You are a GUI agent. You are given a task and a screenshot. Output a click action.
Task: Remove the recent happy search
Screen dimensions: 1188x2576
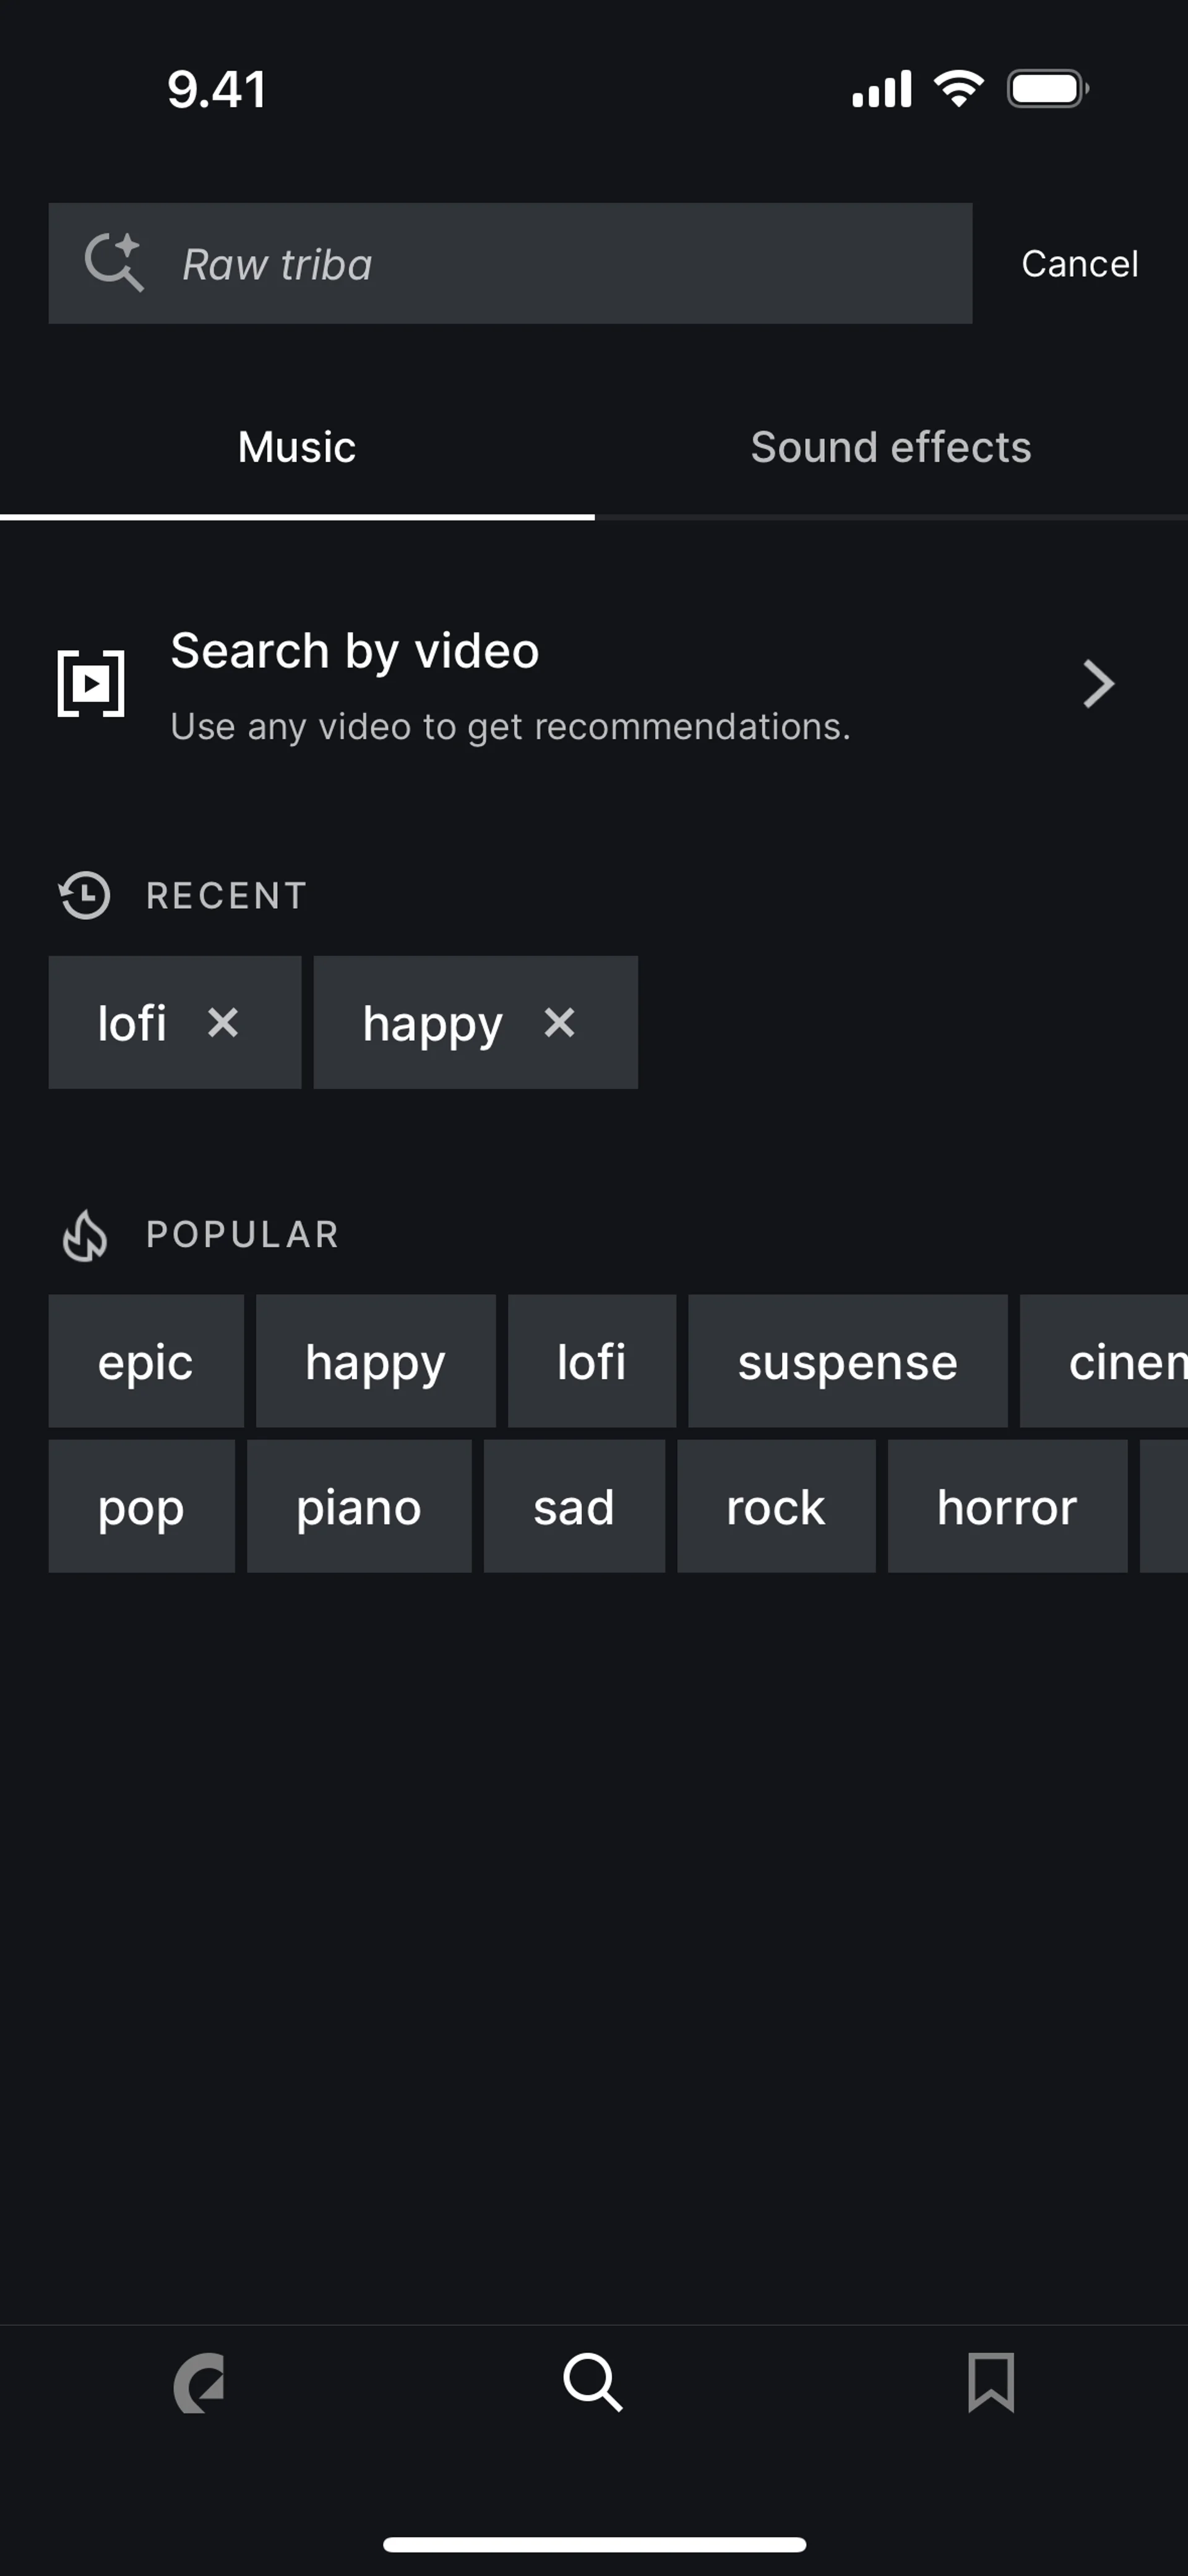[x=559, y=1023]
